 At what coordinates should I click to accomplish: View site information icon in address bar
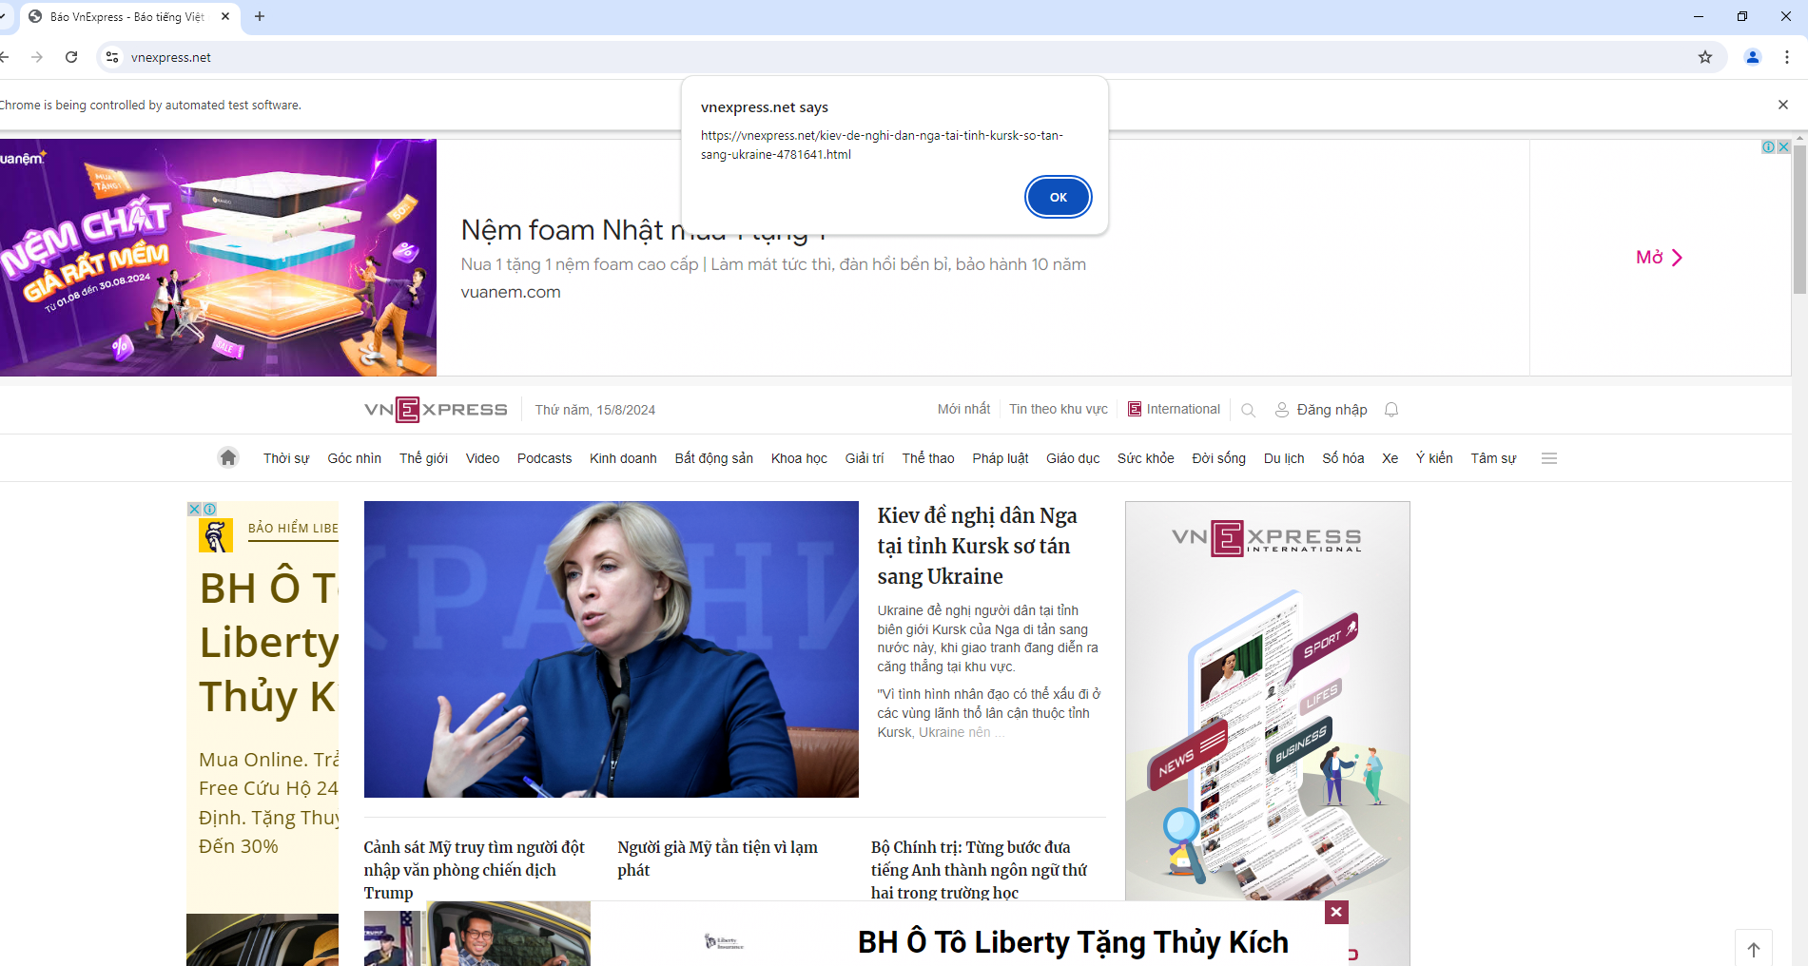click(x=112, y=57)
